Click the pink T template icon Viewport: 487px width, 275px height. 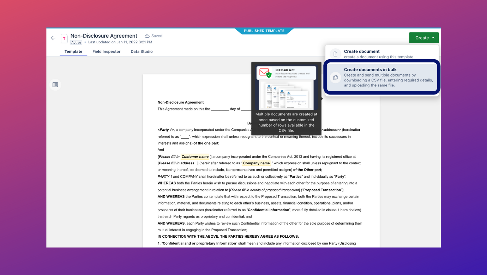64,38
